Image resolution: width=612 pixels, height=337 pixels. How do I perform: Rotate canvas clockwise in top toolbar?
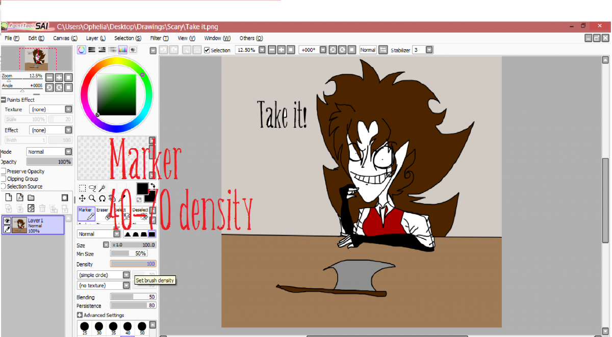click(x=342, y=50)
